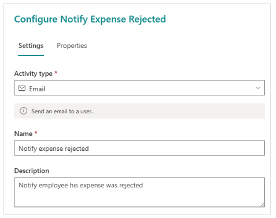Switch to the Properties tab
The image size is (276, 218).
pos(72,46)
